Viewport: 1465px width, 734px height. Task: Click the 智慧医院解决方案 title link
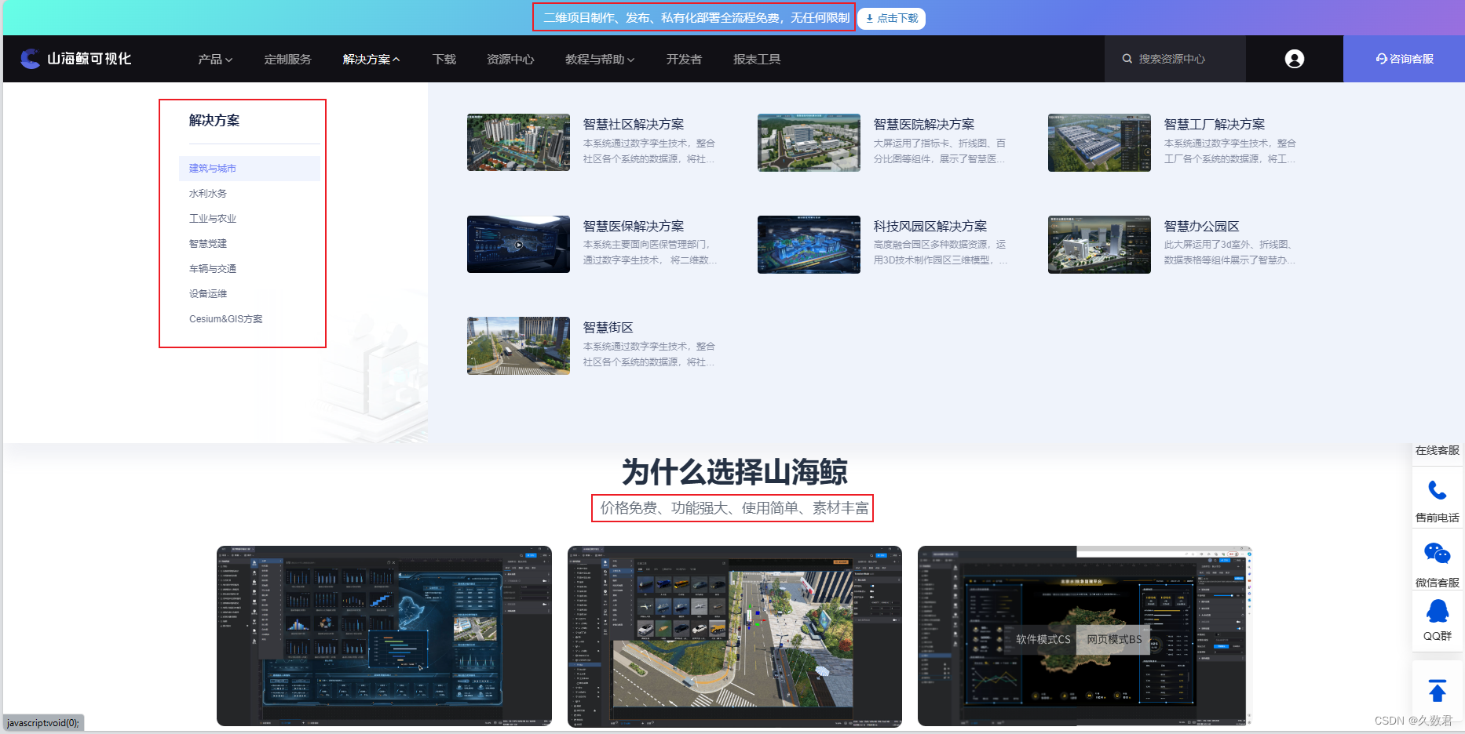click(924, 125)
